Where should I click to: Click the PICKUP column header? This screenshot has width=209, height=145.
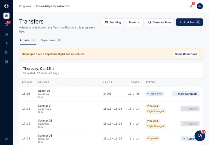27,82
